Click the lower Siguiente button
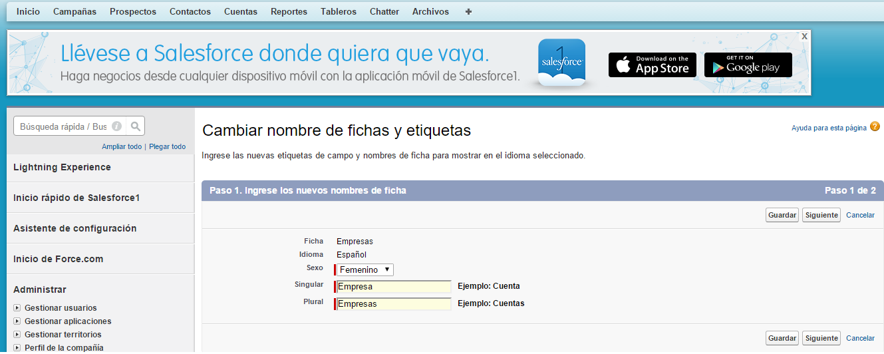Viewport: 884px width, 354px height. click(821, 338)
